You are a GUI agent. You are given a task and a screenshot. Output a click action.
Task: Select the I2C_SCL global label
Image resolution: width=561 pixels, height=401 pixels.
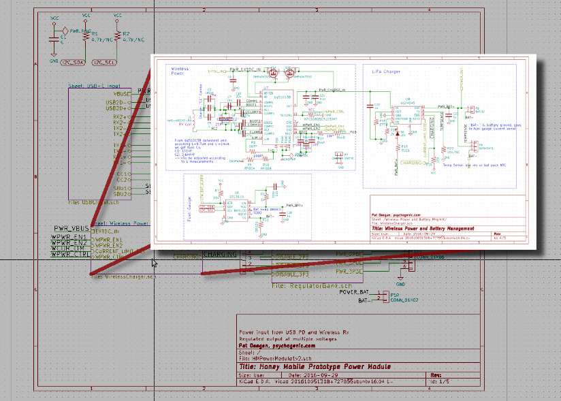(x=104, y=62)
